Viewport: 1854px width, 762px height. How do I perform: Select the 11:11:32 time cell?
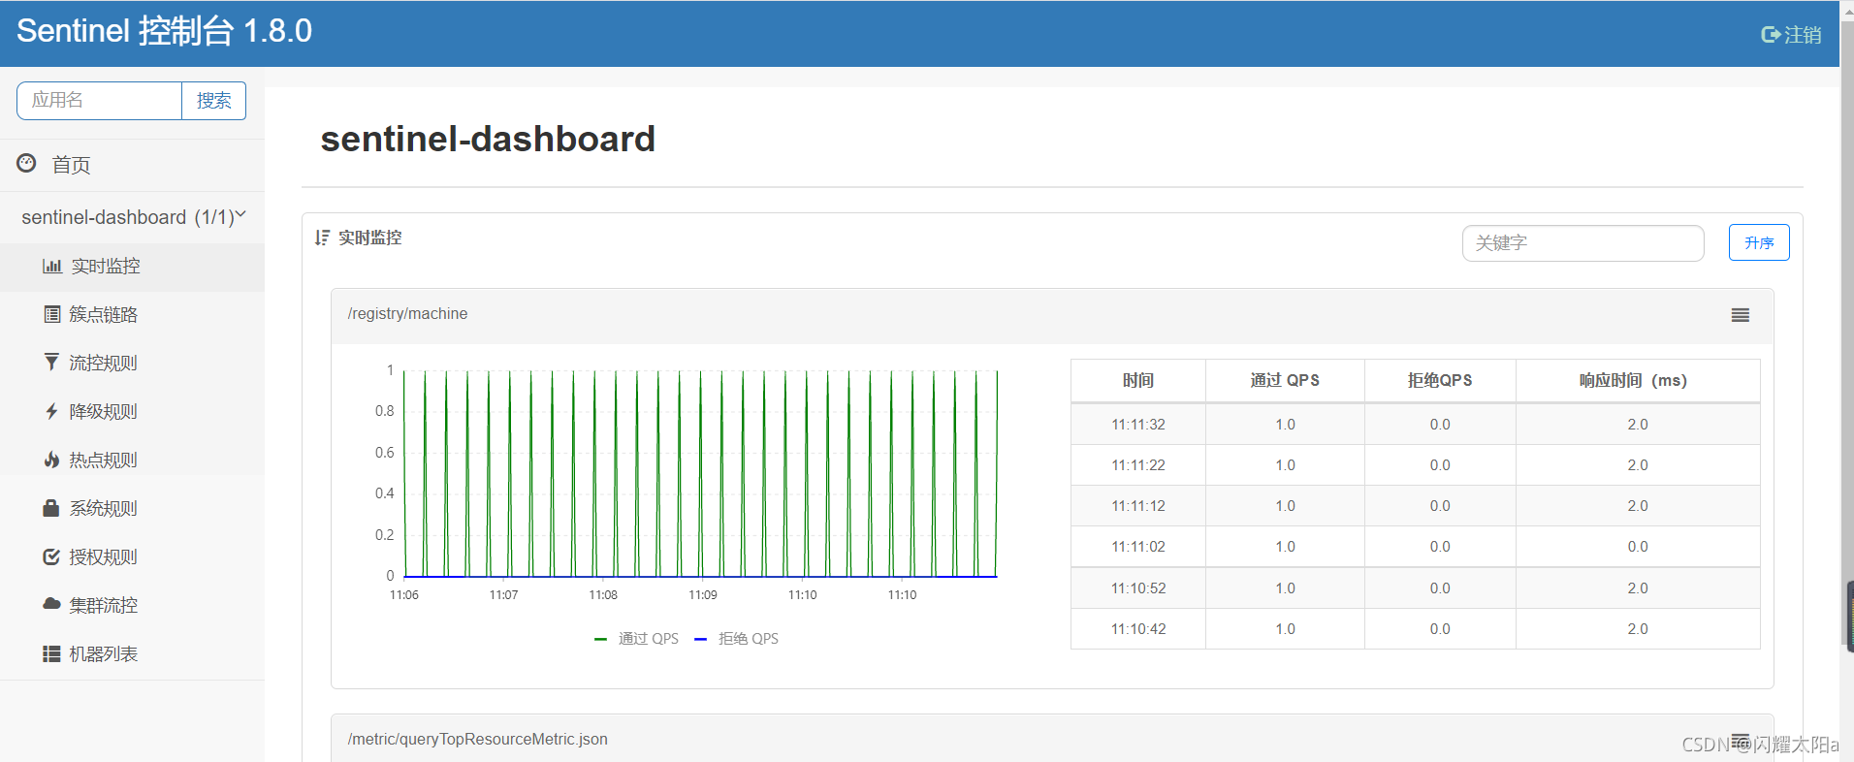[x=1138, y=425]
